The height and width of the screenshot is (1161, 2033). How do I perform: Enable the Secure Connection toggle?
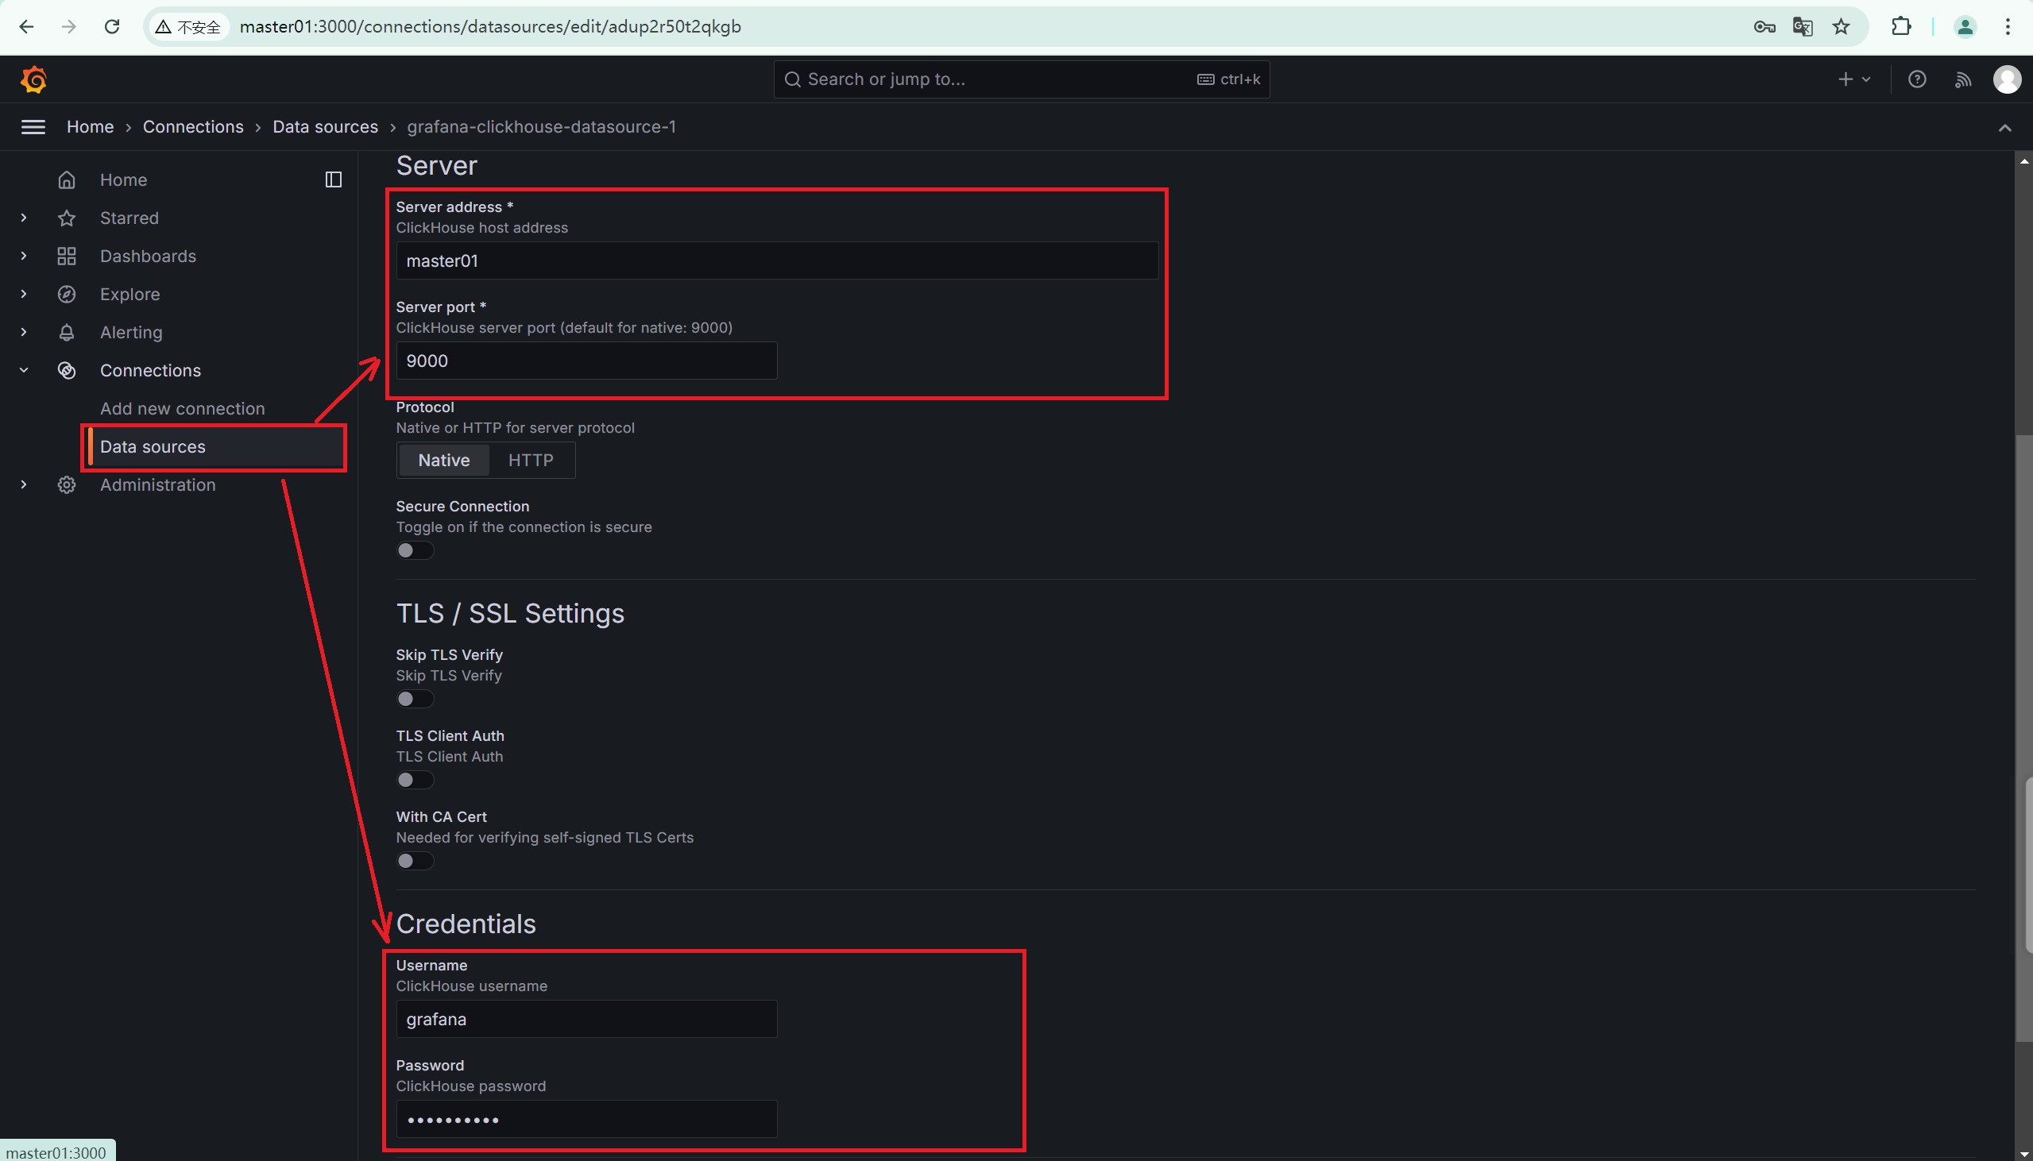(415, 551)
